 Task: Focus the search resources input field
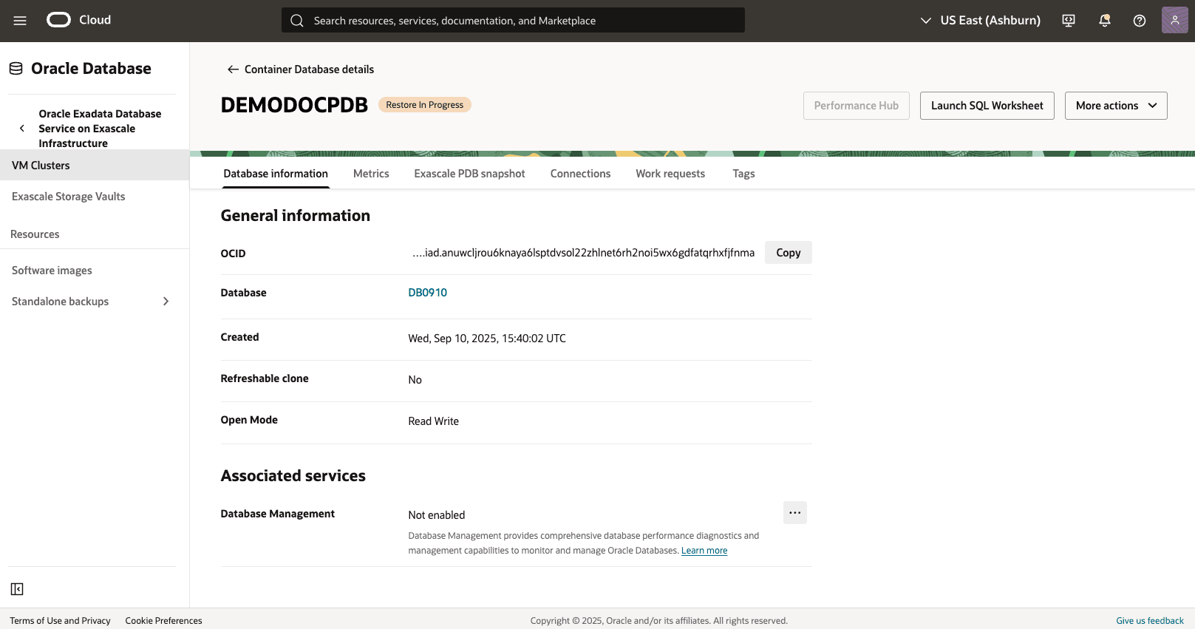tap(513, 21)
